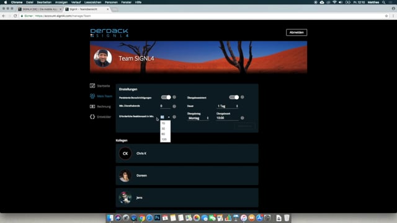Show info for minimum duty members
The width and height of the screenshot is (397, 223).
[174, 107]
